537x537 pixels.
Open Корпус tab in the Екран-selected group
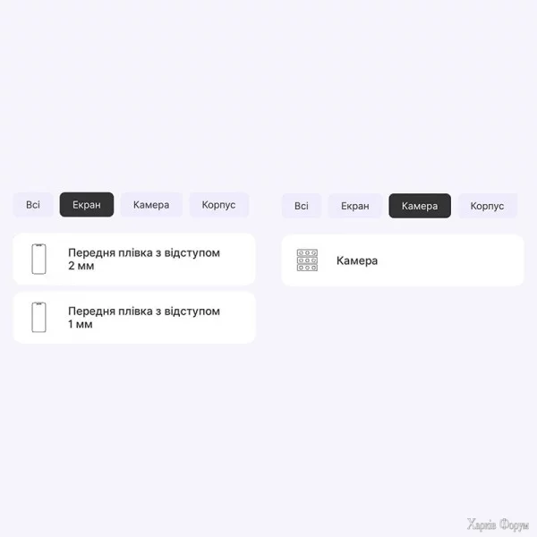pos(218,205)
